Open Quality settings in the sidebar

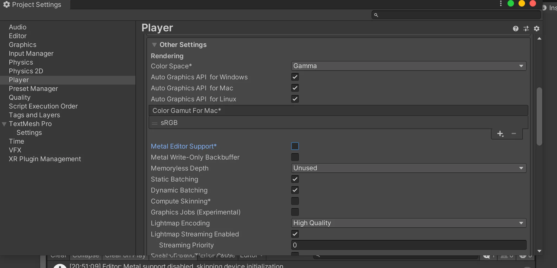tap(20, 97)
